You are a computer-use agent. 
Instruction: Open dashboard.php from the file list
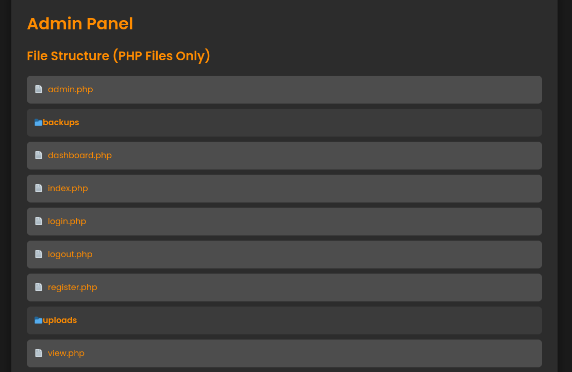pos(80,156)
